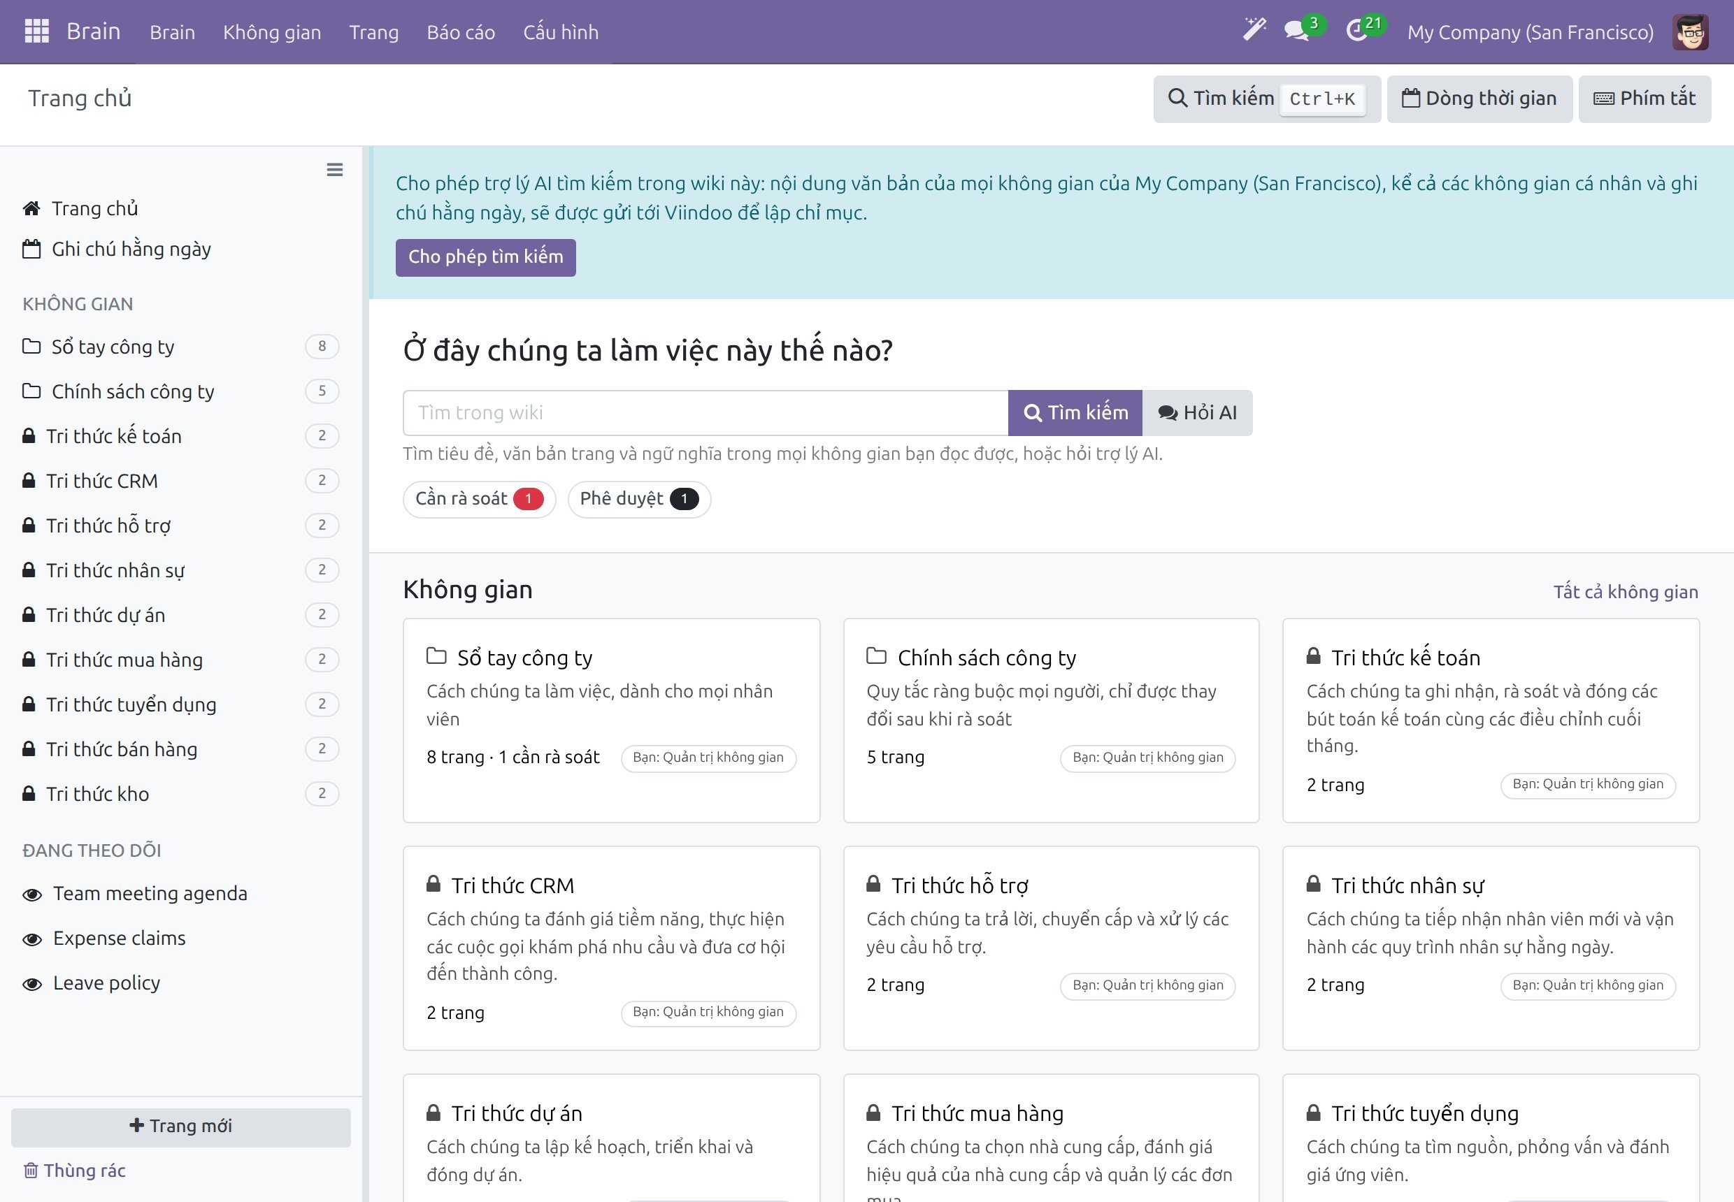Open Tri thức hỗ trợ in sidebar
The image size is (1734, 1202).
click(181, 526)
